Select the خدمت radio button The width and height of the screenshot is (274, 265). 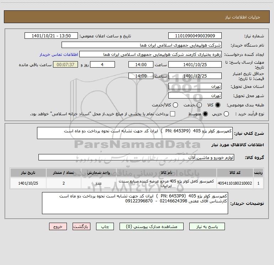tap(199, 105)
